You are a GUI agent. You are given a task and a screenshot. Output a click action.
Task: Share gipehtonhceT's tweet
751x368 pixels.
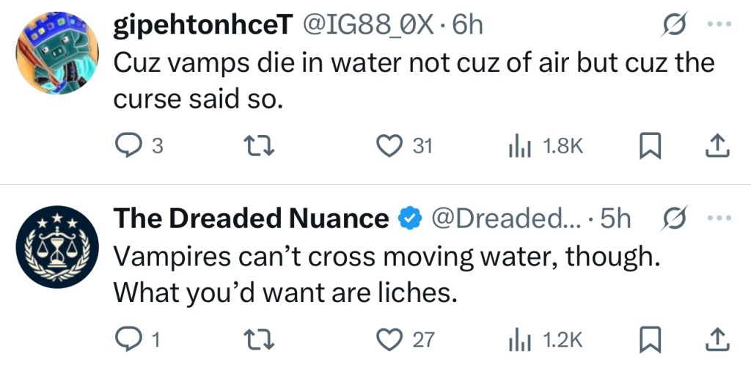coord(718,147)
